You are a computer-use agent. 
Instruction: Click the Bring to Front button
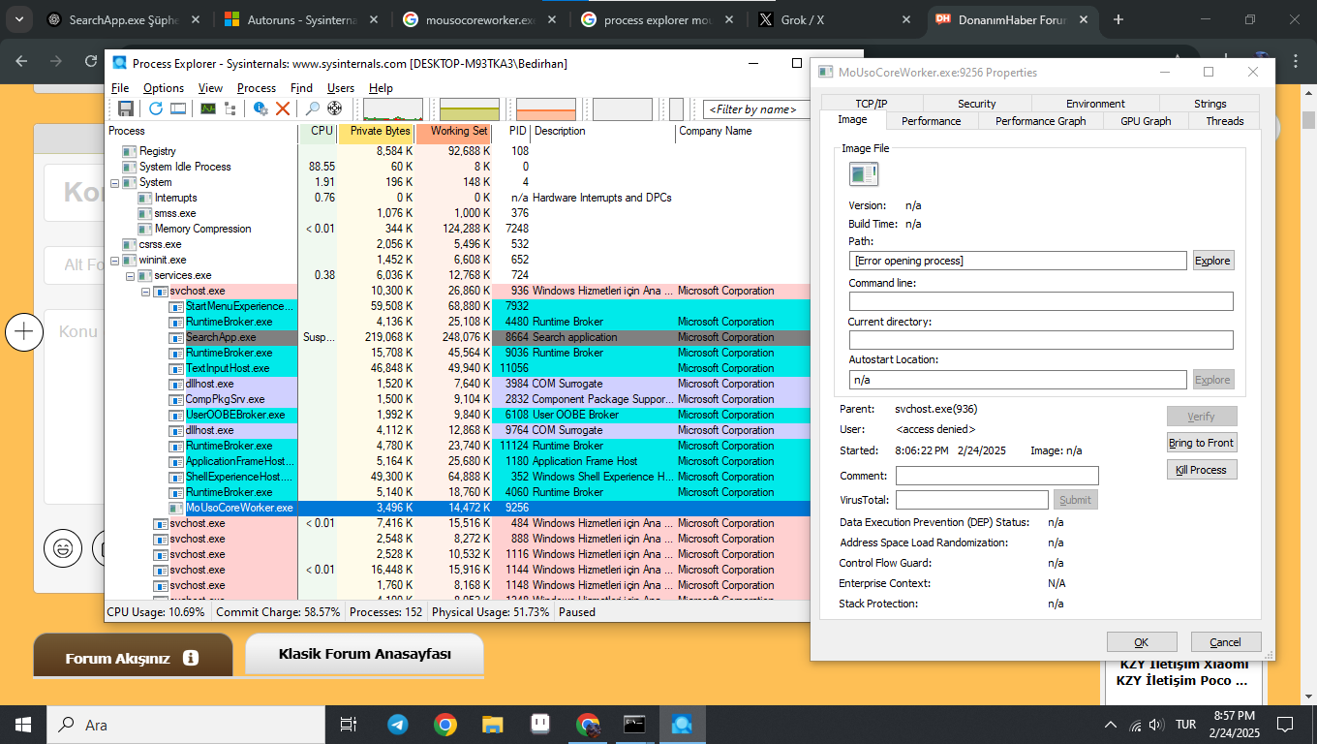point(1201,443)
